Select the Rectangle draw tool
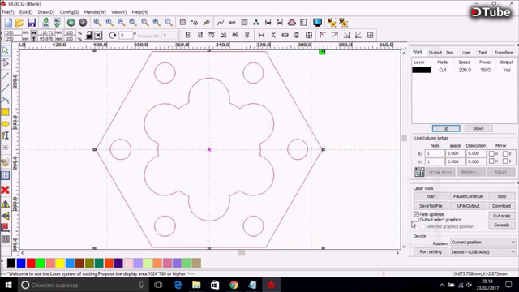 pos(6,112)
